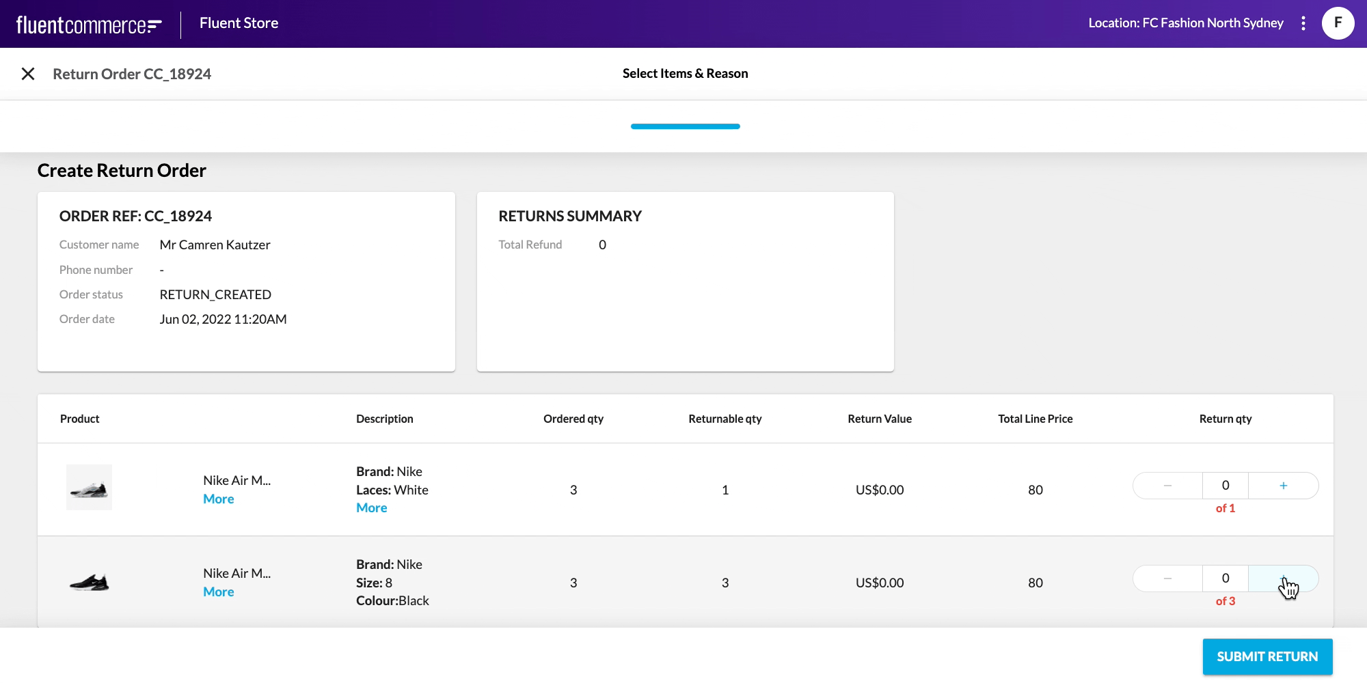Click the Ordered qty column header
The height and width of the screenshot is (683, 1367).
(x=573, y=418)
